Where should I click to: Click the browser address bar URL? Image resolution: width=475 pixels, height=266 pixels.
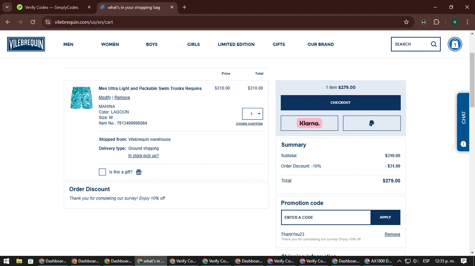point(84,22)
